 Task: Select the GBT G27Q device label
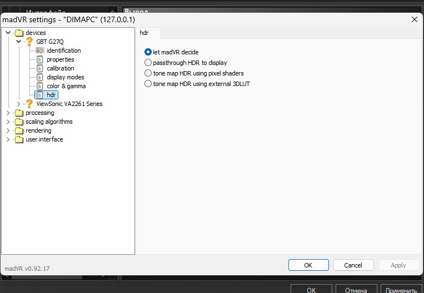point(50,42)
